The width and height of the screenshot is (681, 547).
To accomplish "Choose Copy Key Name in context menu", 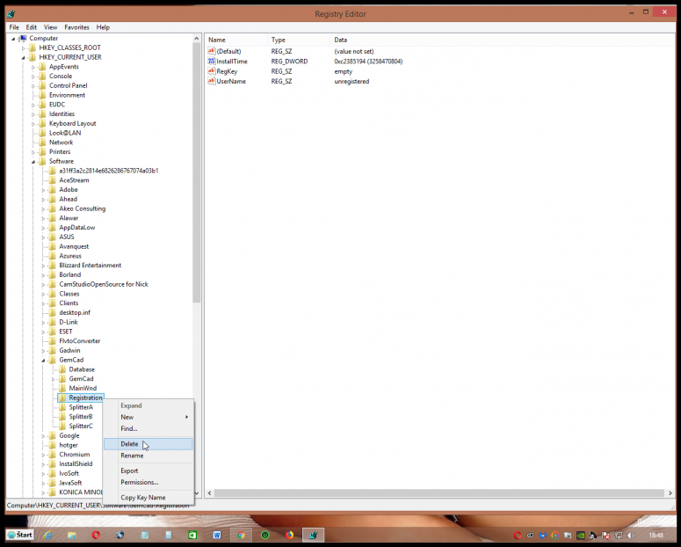I will (x=149, y=498).
